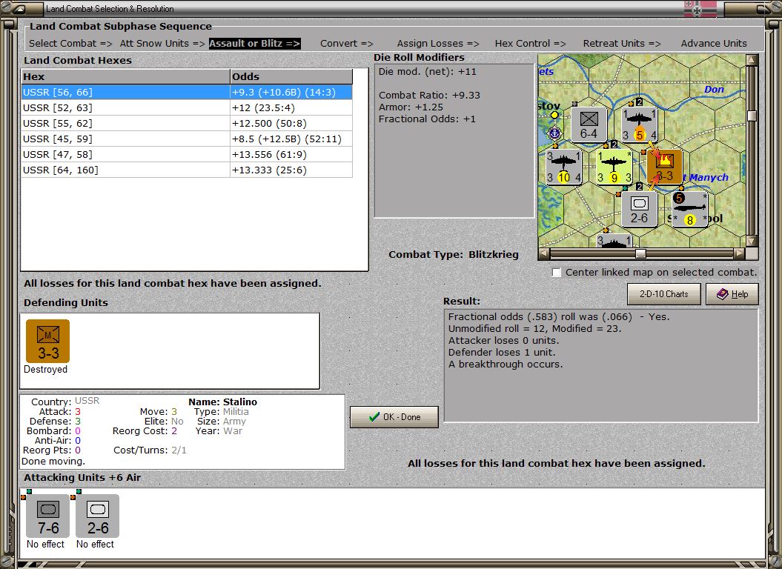Select the fighter aircraft counter numbered 8
The width and height of the screenshot is (782, 569).
(x=689, y=210)
